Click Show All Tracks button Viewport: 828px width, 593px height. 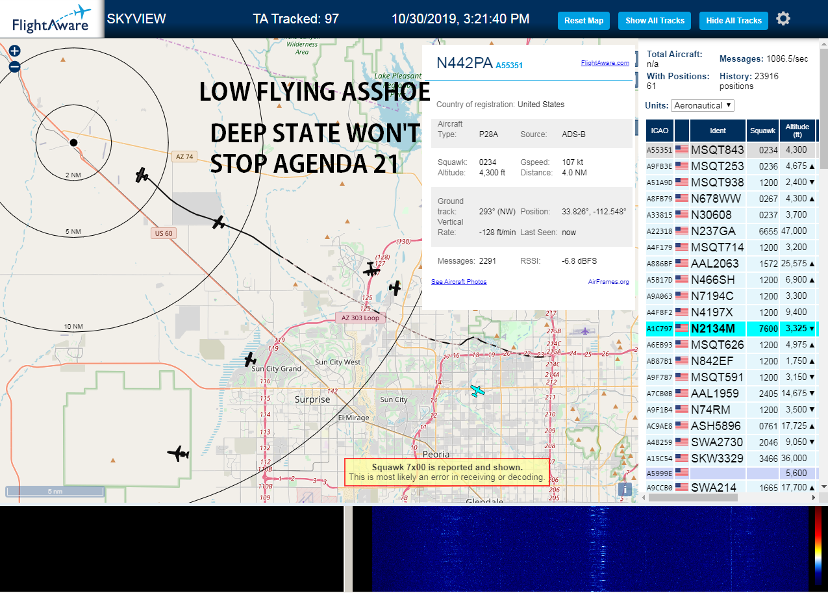[x=655, y=21]
